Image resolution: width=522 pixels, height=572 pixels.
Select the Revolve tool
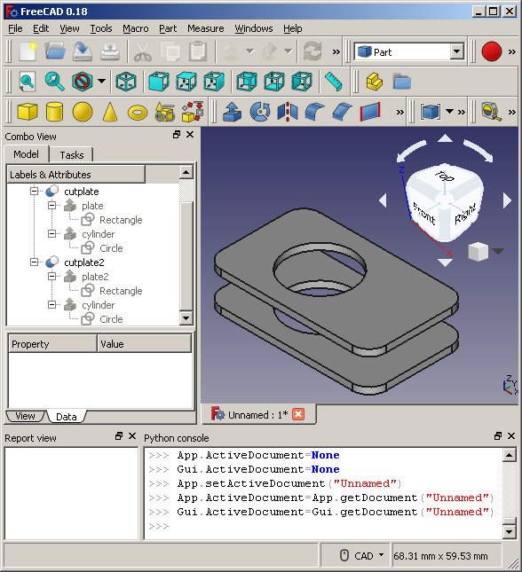click(x=260, y=112)
